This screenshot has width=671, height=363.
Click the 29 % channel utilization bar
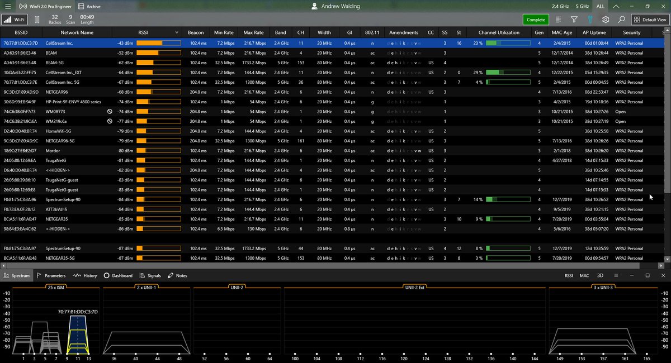point(508,72)
